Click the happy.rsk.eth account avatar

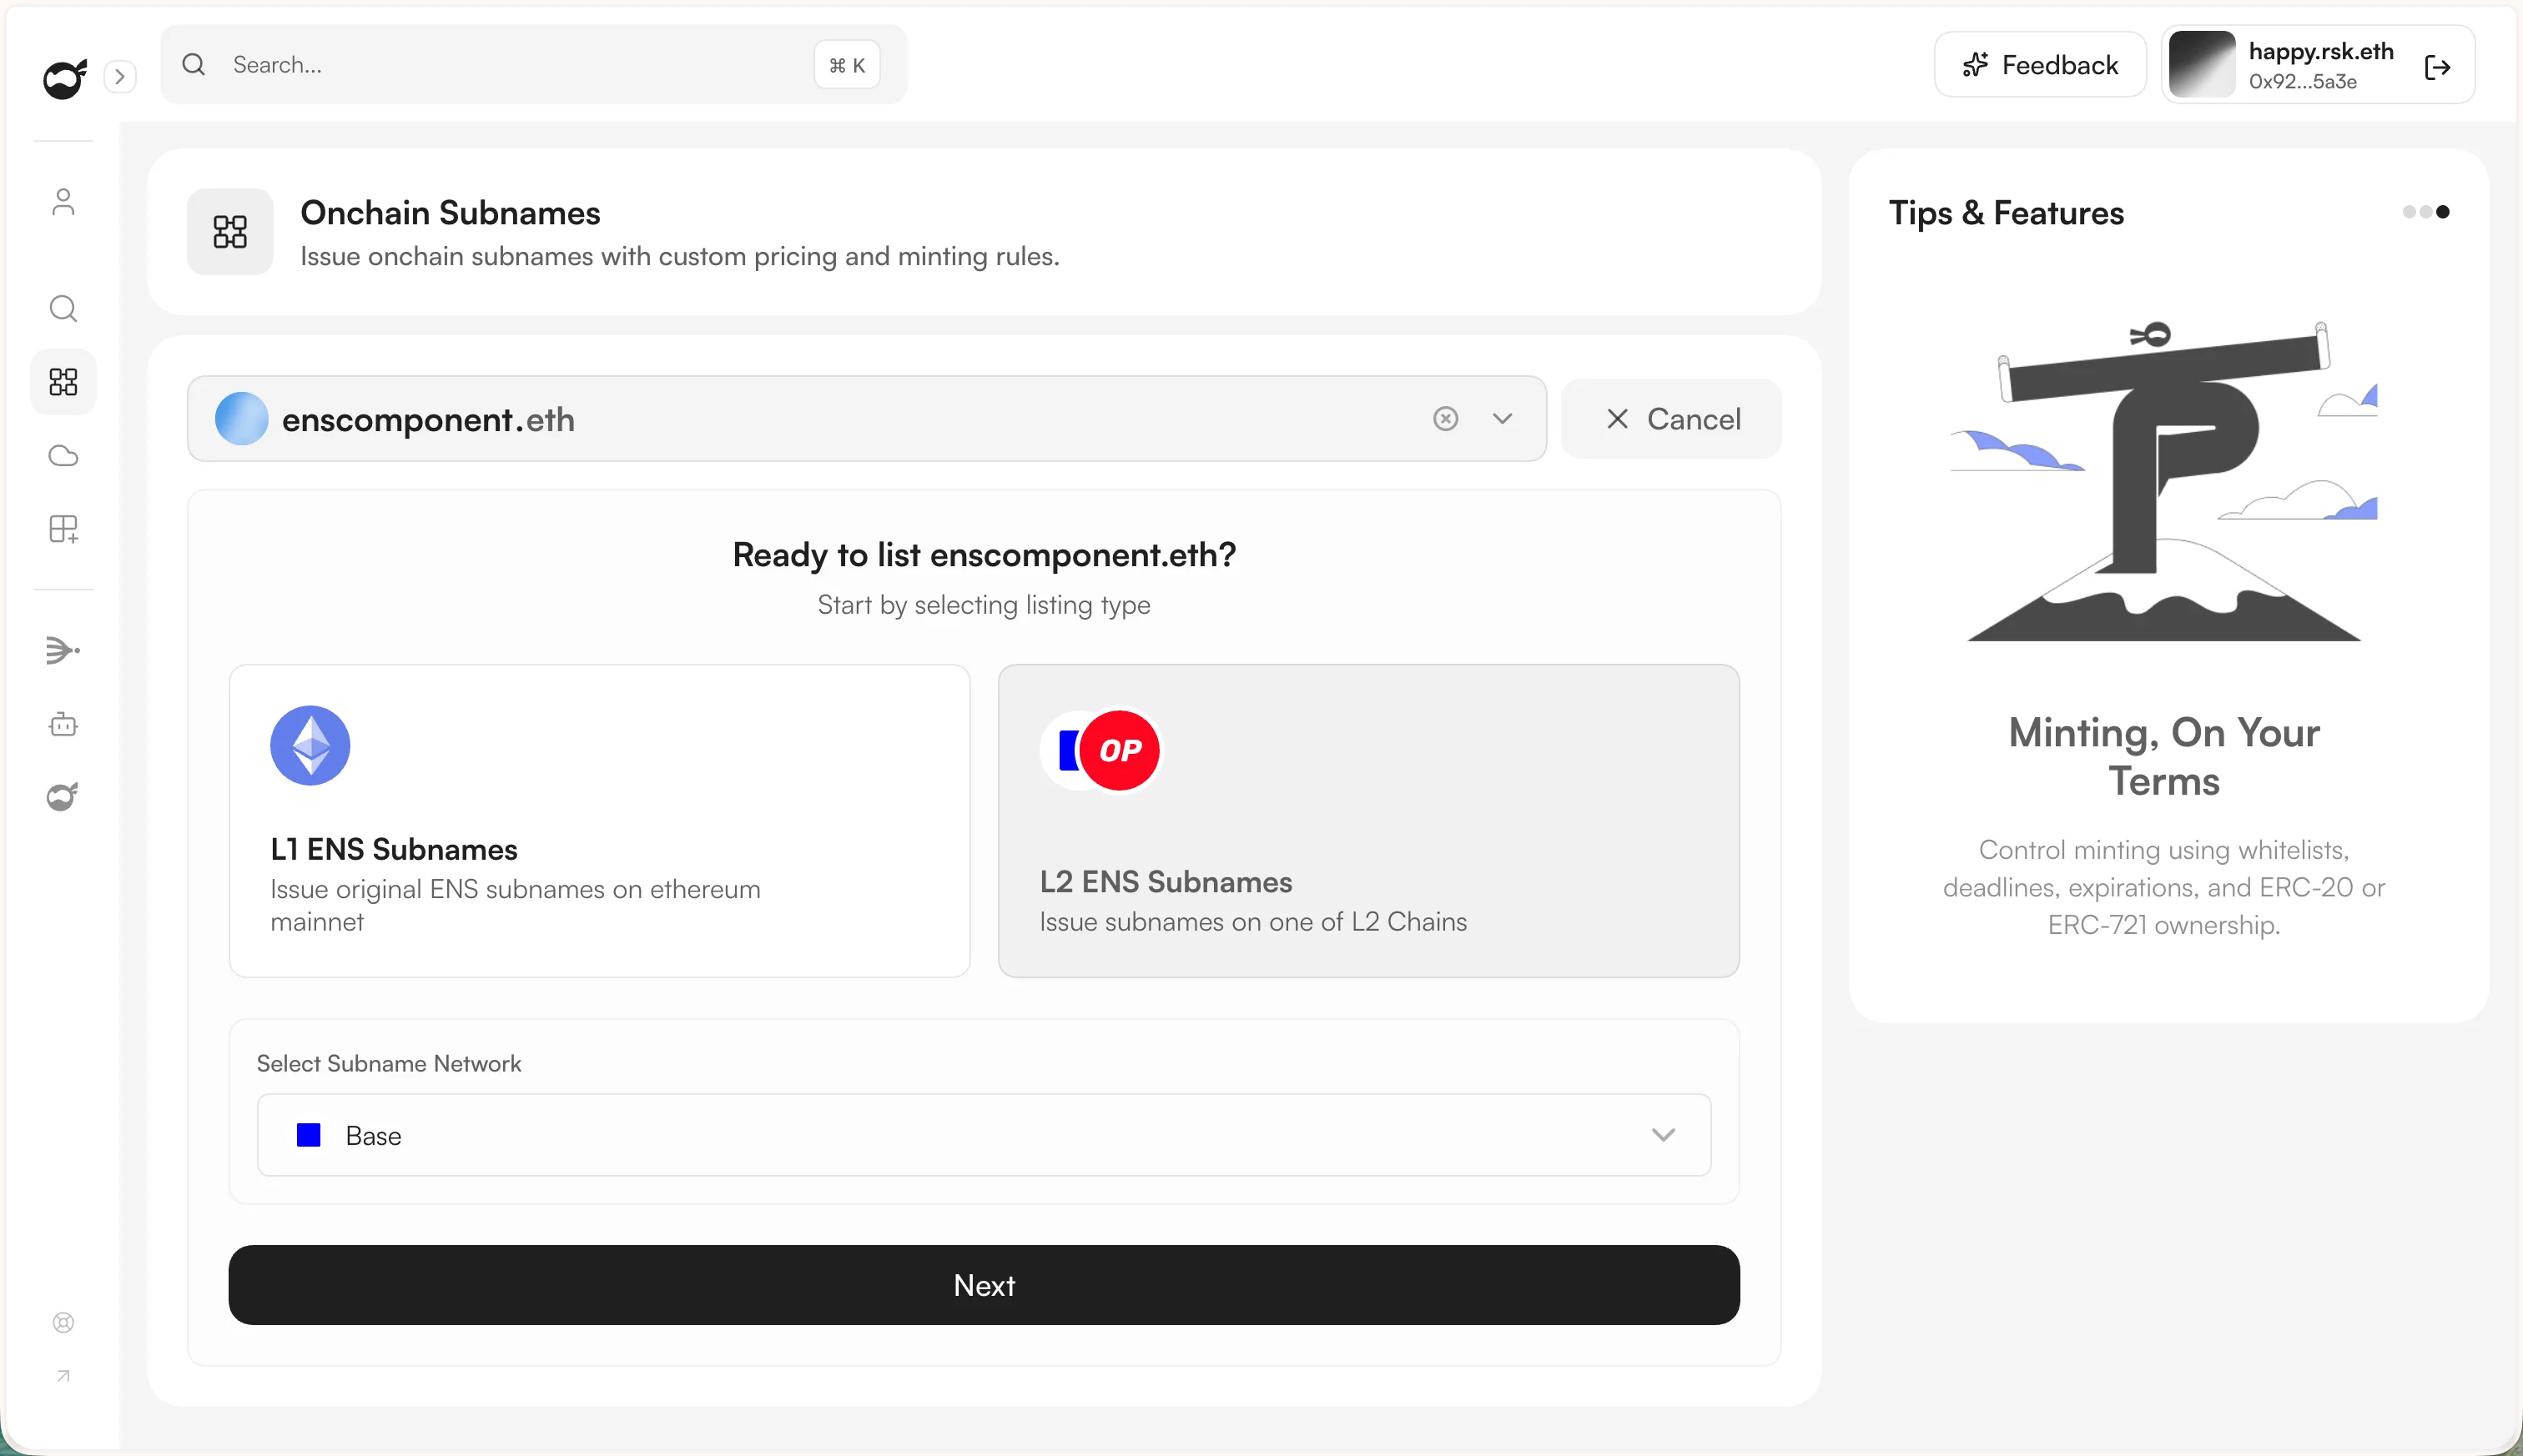(x=2202, y=65)
